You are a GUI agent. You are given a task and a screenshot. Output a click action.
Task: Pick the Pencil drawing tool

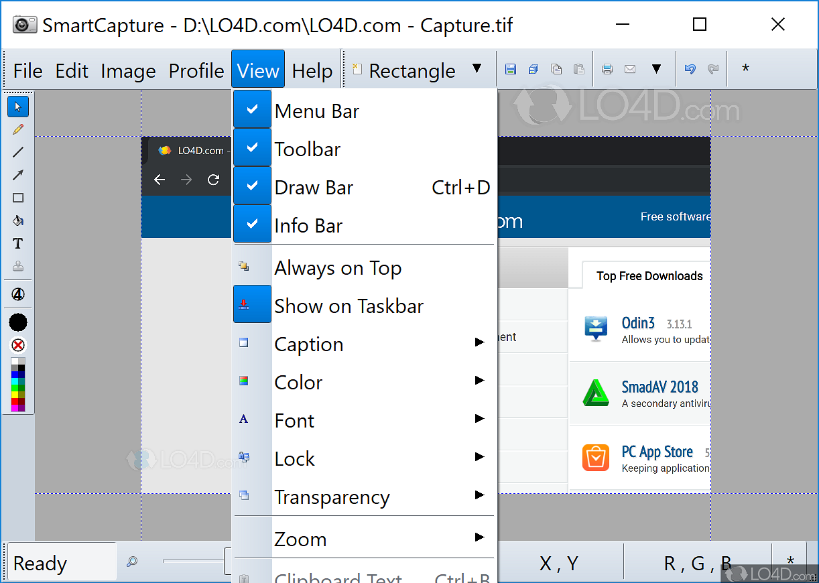(17, 129)
